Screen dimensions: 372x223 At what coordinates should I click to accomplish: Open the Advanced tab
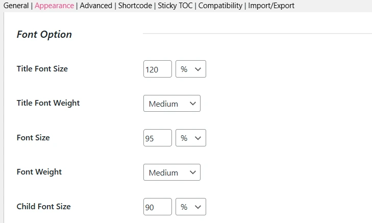coord(96,6)
